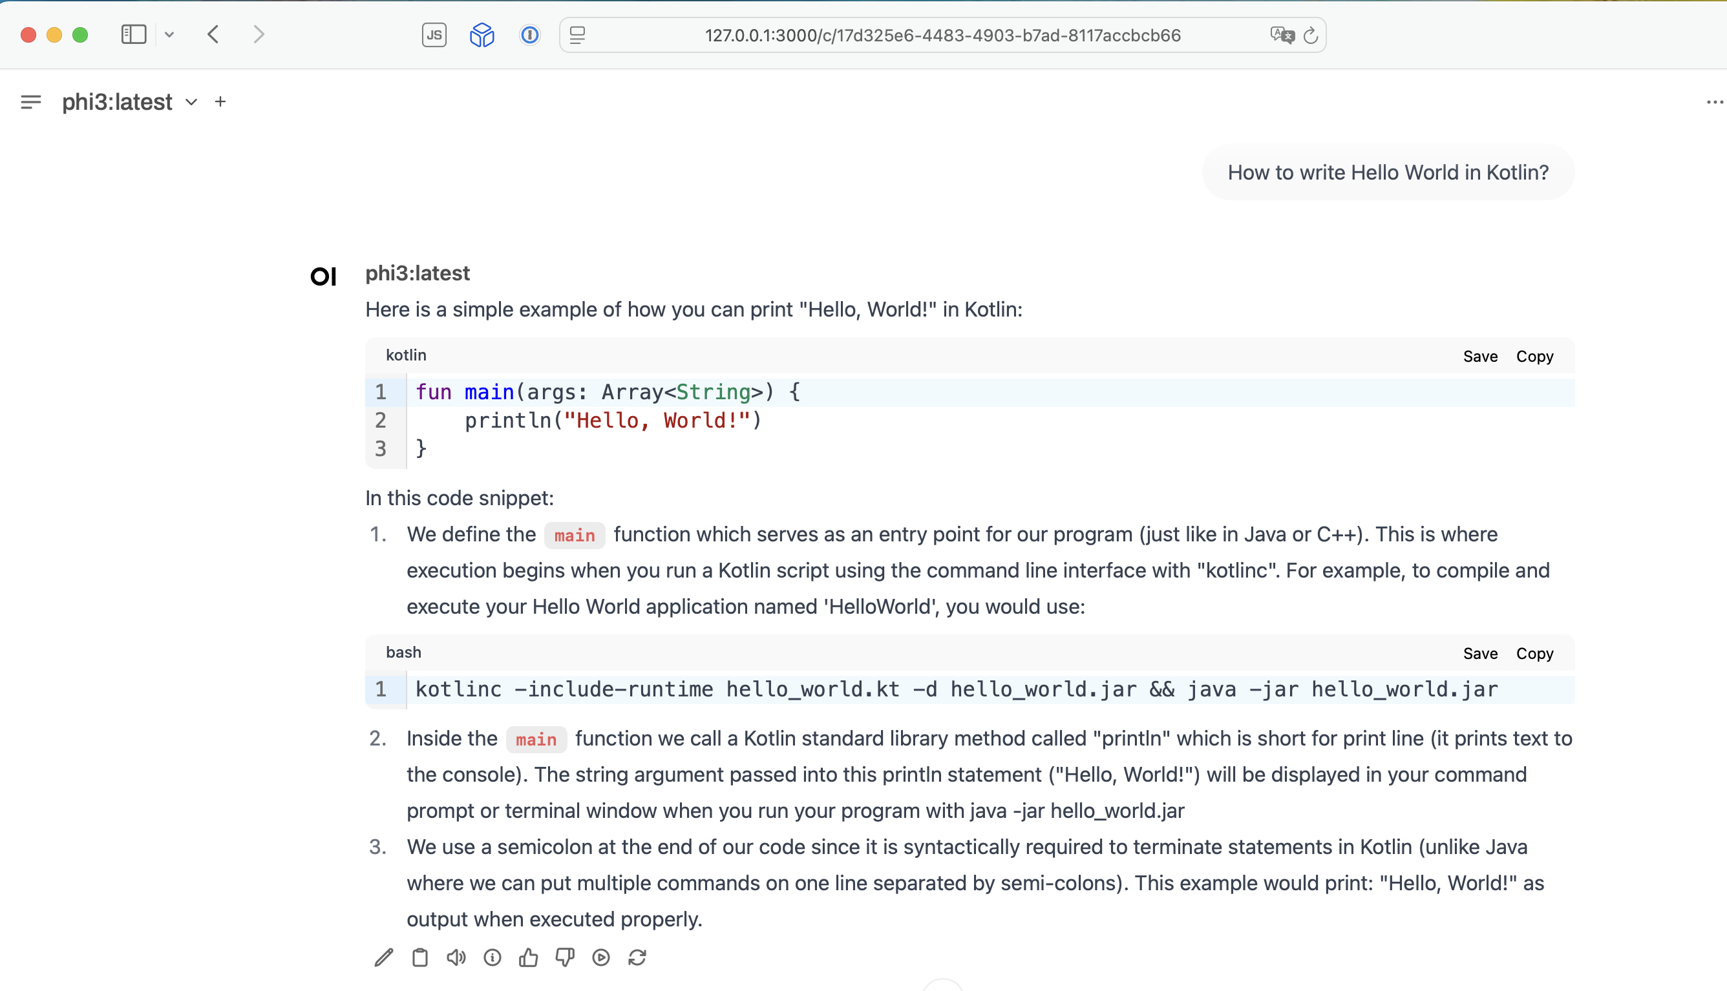This screenshot has width=1727, height=991.
Task: Click continue response play icon
Action: [x=601, y=957]
